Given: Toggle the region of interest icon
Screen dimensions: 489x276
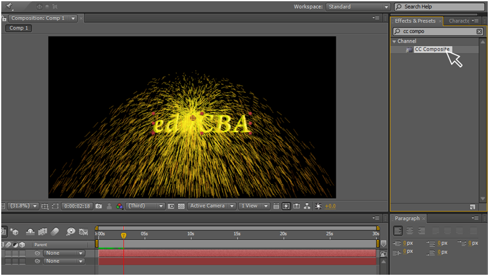Looking at the screenshot, I should coord(55,206).
